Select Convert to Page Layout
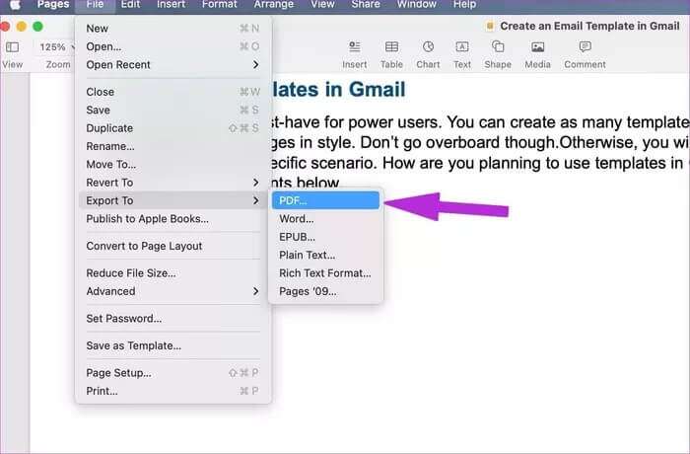The image size is (690, 454). coord(173,246)
